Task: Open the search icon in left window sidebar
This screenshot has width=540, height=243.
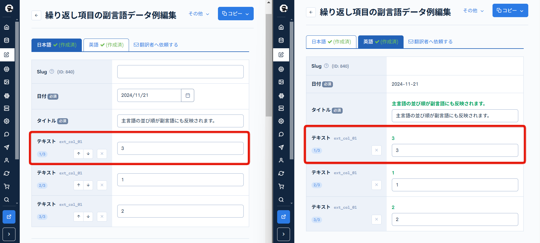Action: (x=7, y=200)
